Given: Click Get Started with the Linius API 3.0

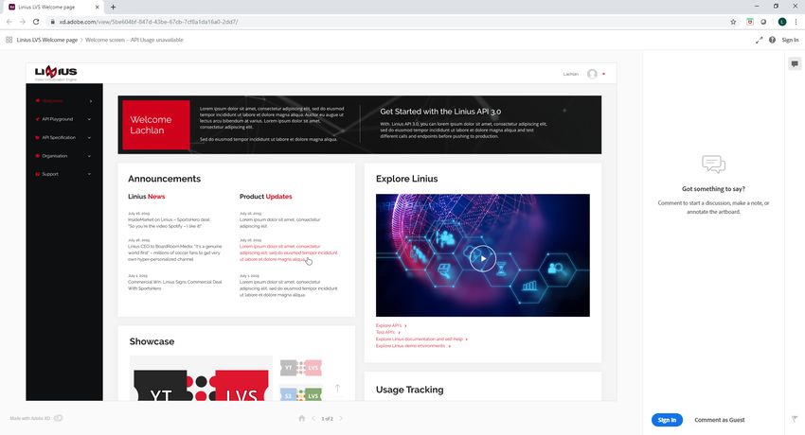Looking at the screenshot, I should pos(440,112).
